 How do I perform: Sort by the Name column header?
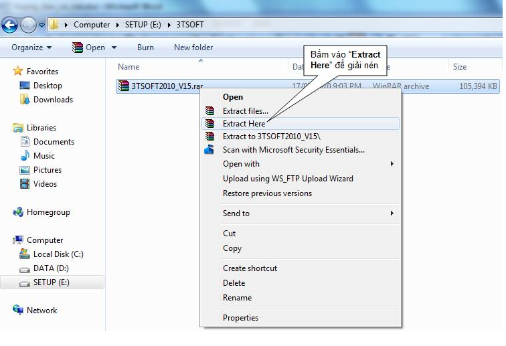(x=129, y=67)
